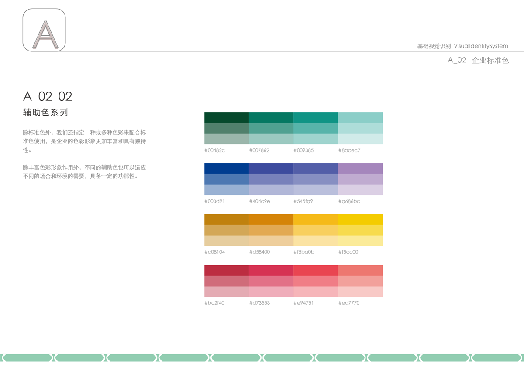Pick the lightest tint above #545fa9
Screen dimensions: 524x370
click(x=316, y=190)
